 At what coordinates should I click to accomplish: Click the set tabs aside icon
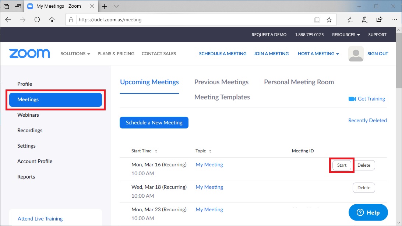tap(18, 6)
